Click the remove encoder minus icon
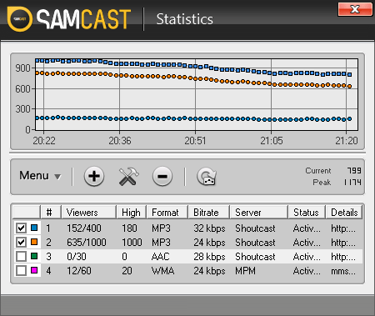 162,176
